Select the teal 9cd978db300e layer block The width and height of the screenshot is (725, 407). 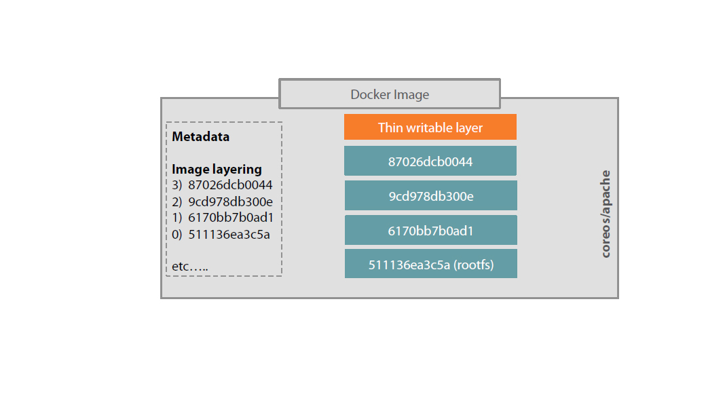click(x=430, y=196)
